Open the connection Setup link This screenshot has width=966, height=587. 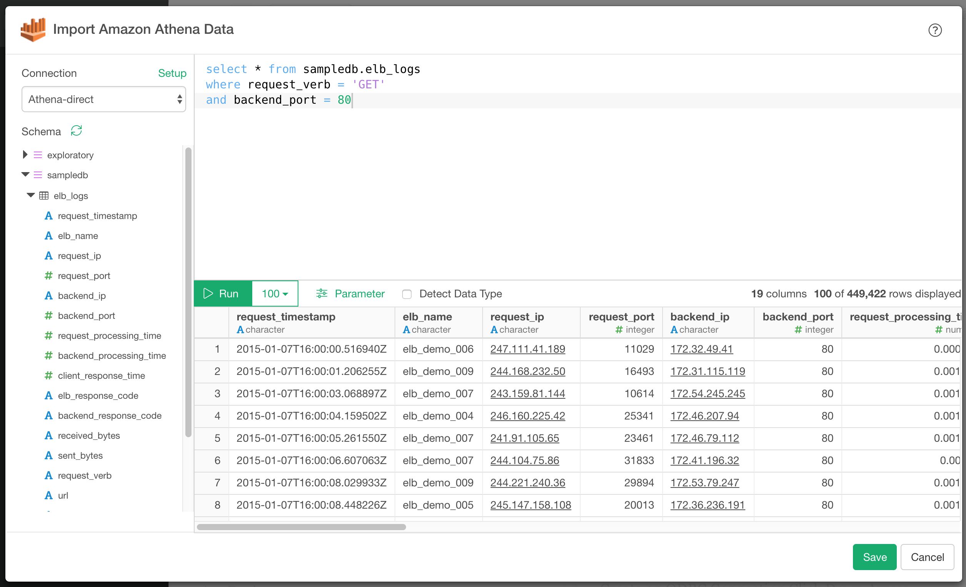click(172, 73)
